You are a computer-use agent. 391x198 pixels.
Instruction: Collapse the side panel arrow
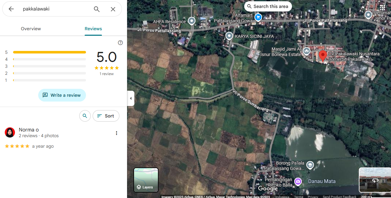[x=131, y=98]
